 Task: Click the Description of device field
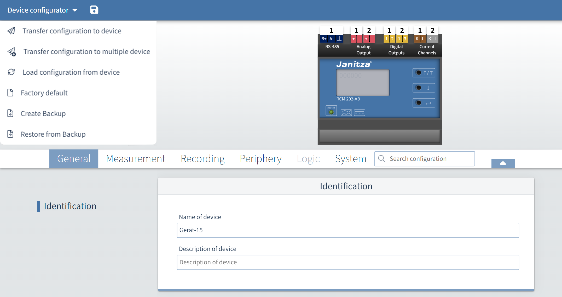coord(348,262)
